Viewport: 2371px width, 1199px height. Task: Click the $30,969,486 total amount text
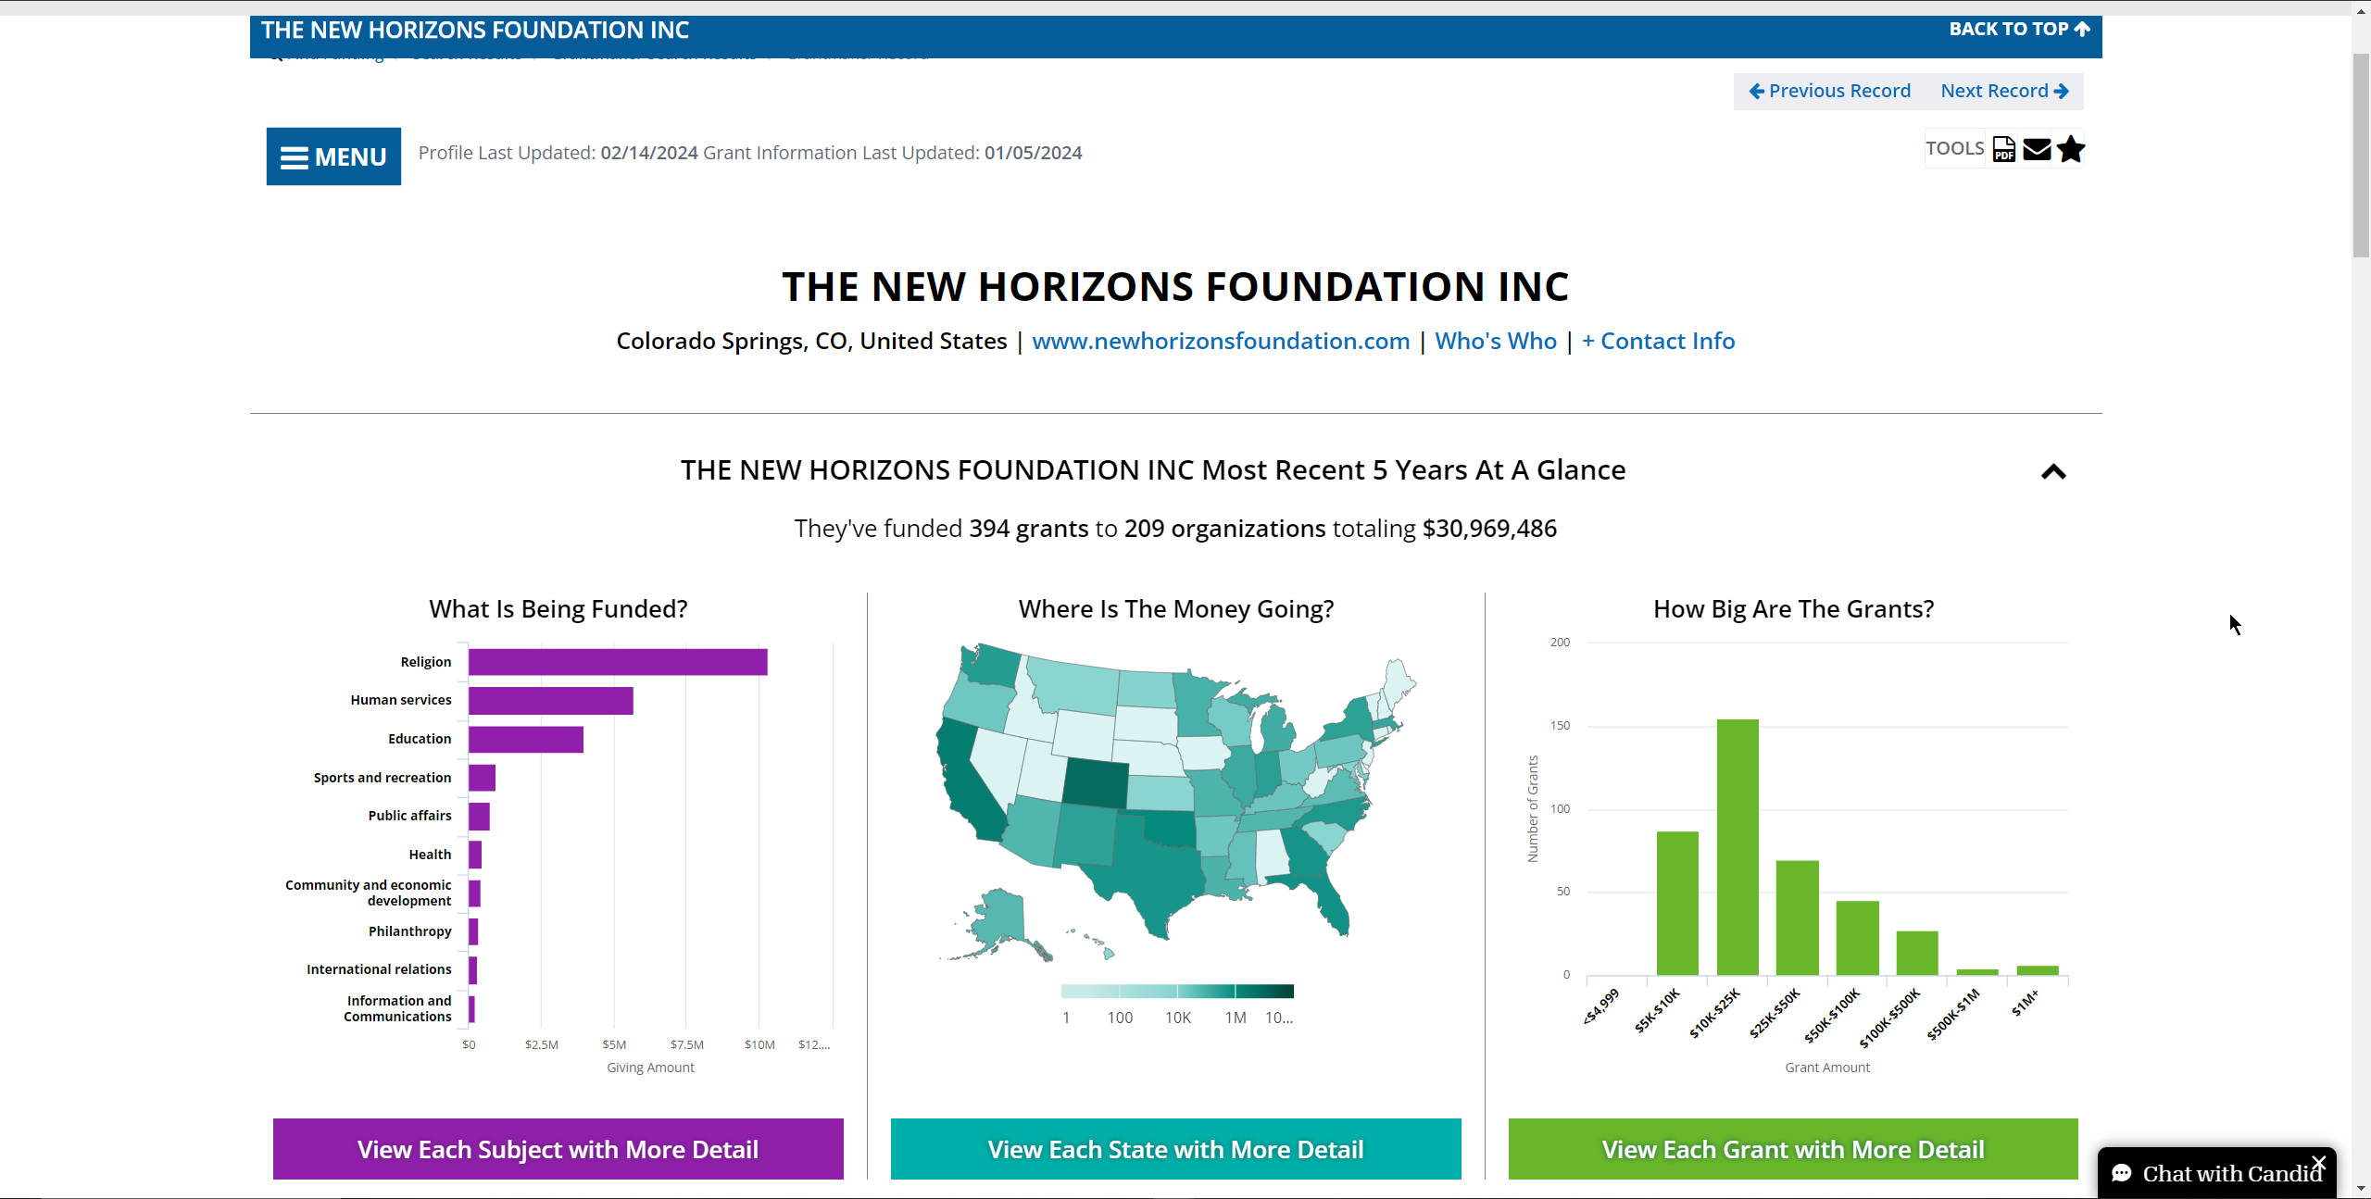point(1489,529)
